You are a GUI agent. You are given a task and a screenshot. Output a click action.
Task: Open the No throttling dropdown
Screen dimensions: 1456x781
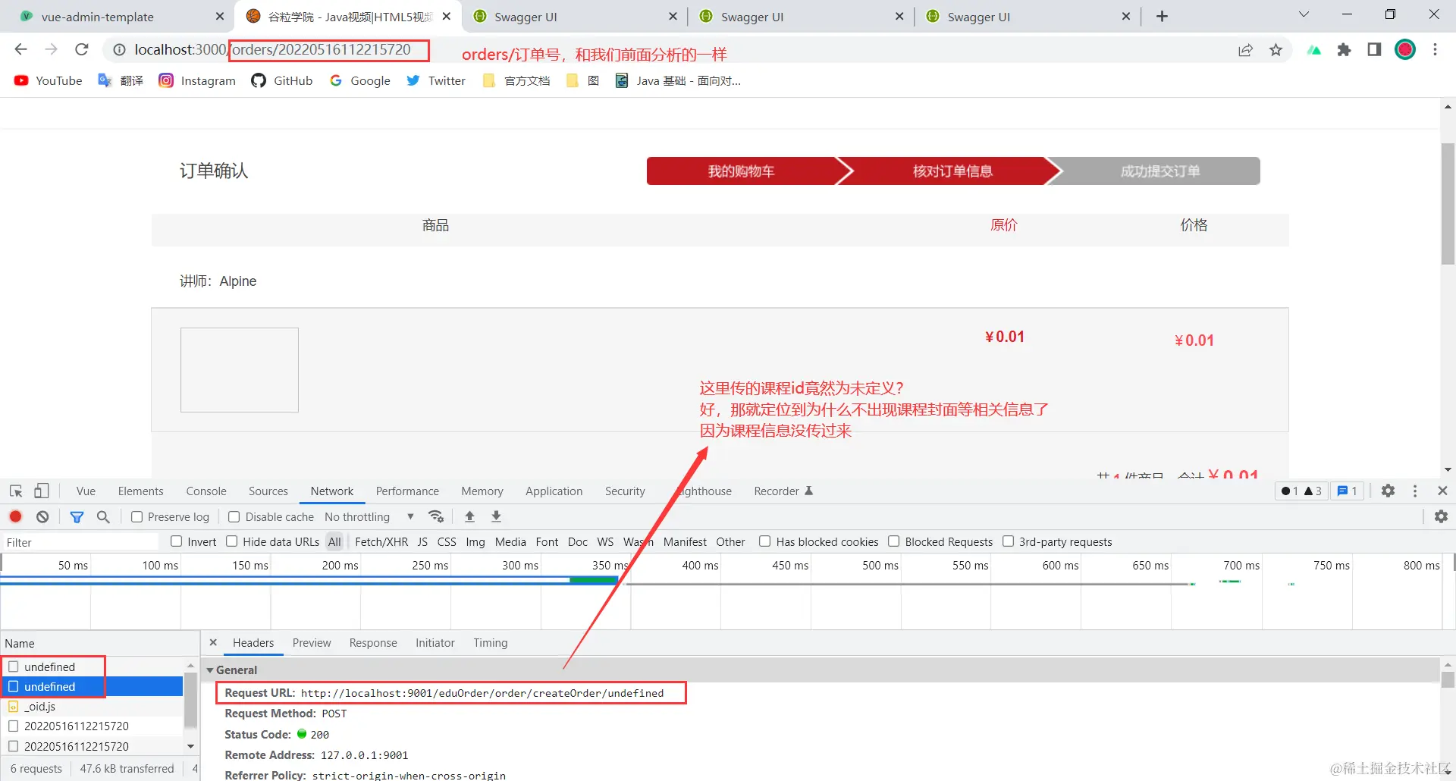point(369,517)
